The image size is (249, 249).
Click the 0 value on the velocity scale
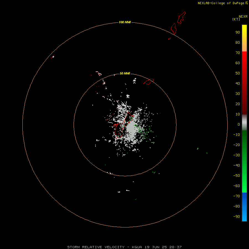(239, 124)
